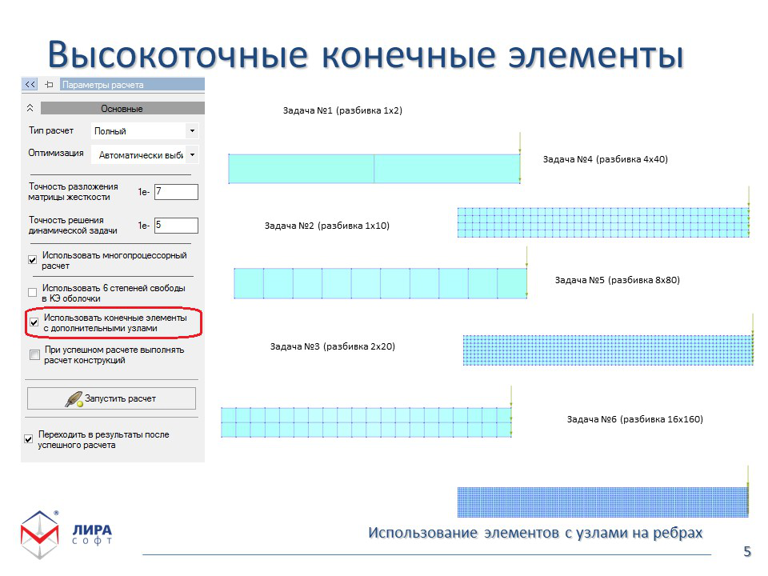
Task: Click the Задача №1 (разбивка 1x2) caption
Action: [x=342, y=110]
